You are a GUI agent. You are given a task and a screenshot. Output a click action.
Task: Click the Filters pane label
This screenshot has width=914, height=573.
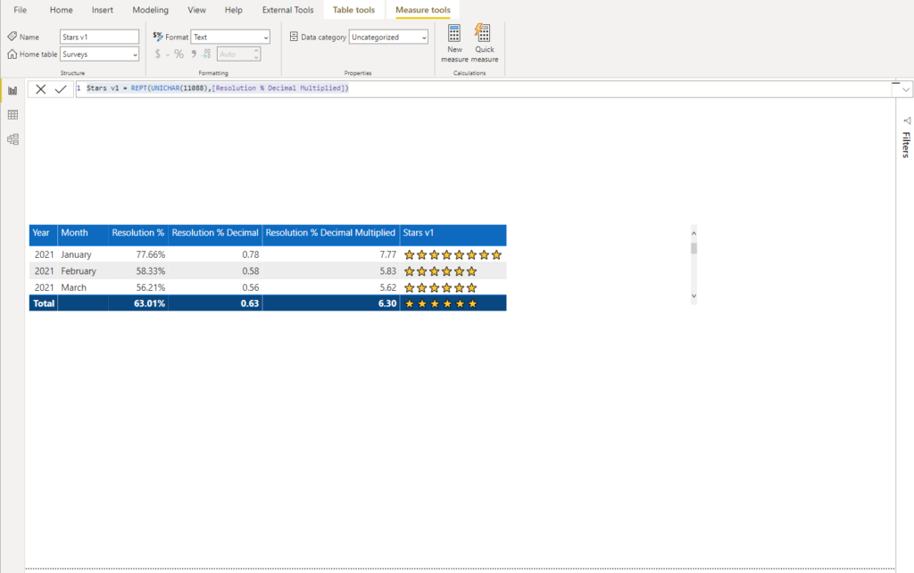907,145
